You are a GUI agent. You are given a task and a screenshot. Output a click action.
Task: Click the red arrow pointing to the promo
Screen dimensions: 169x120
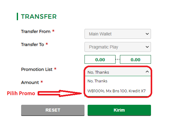60,93
